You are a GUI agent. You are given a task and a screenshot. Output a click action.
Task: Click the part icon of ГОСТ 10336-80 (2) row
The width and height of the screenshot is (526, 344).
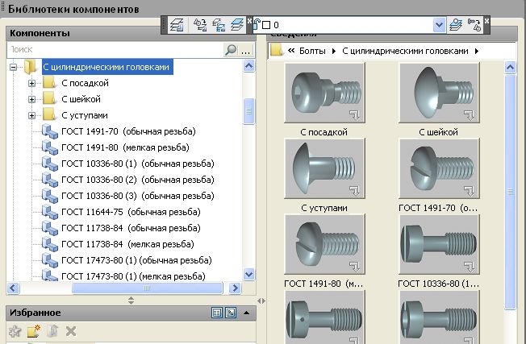coord(50,179)
